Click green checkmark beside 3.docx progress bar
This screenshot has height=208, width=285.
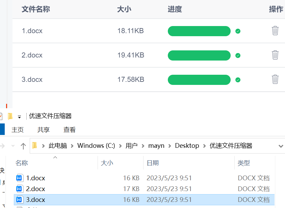click(x=238, y=80)
